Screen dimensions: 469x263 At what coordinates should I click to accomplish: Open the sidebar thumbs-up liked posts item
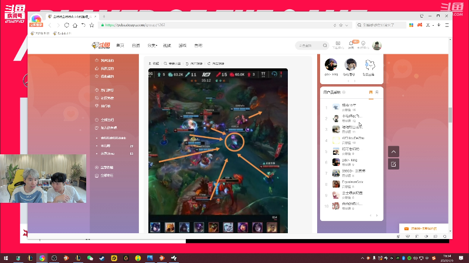click(105, 68)
